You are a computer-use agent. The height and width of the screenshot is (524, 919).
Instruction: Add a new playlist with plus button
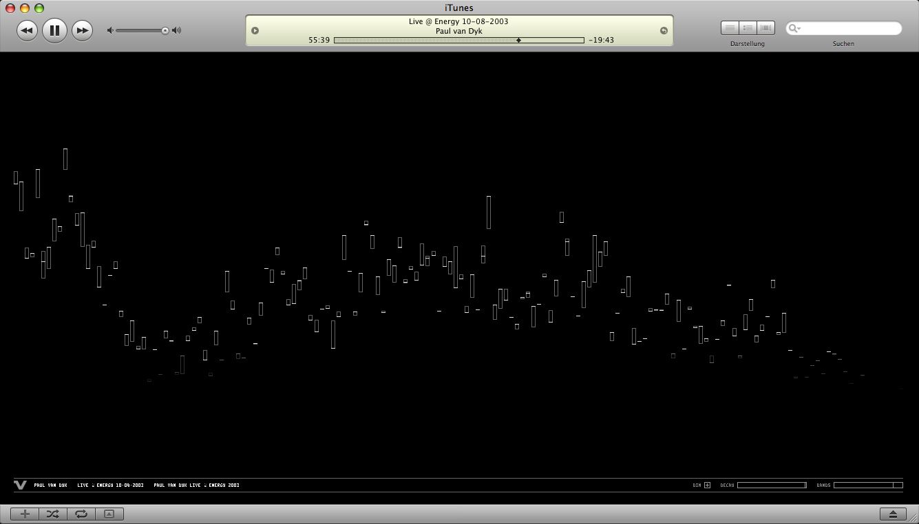[x=25, y=514]
